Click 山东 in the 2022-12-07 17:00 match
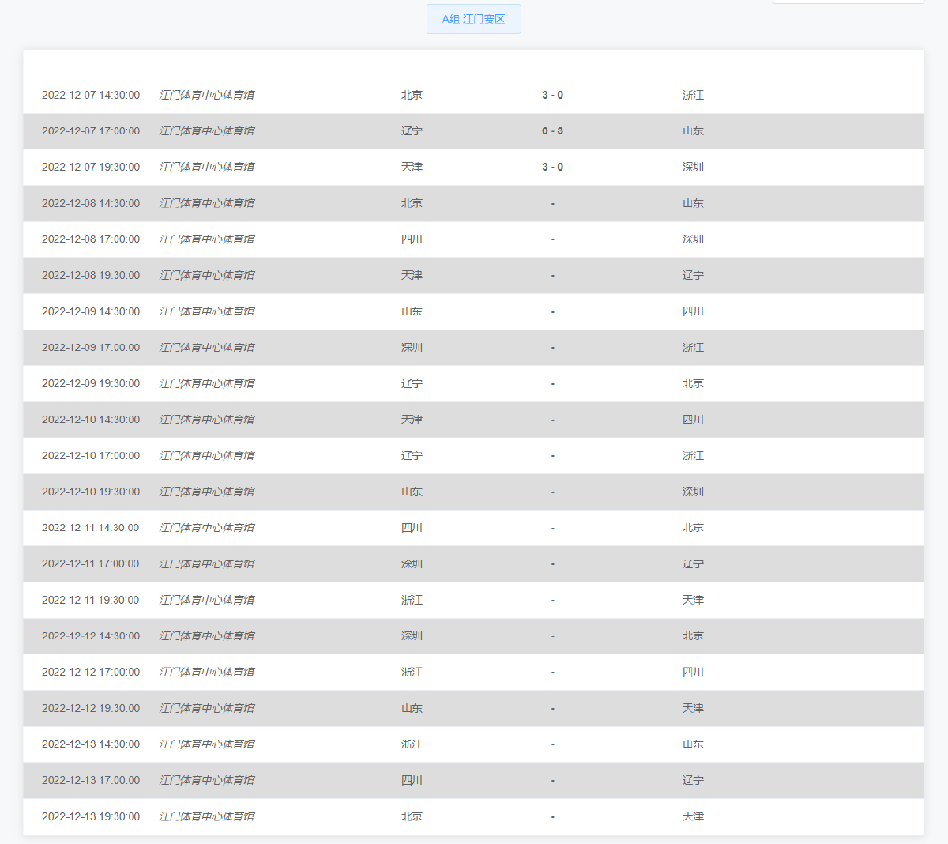 (693, 131)
